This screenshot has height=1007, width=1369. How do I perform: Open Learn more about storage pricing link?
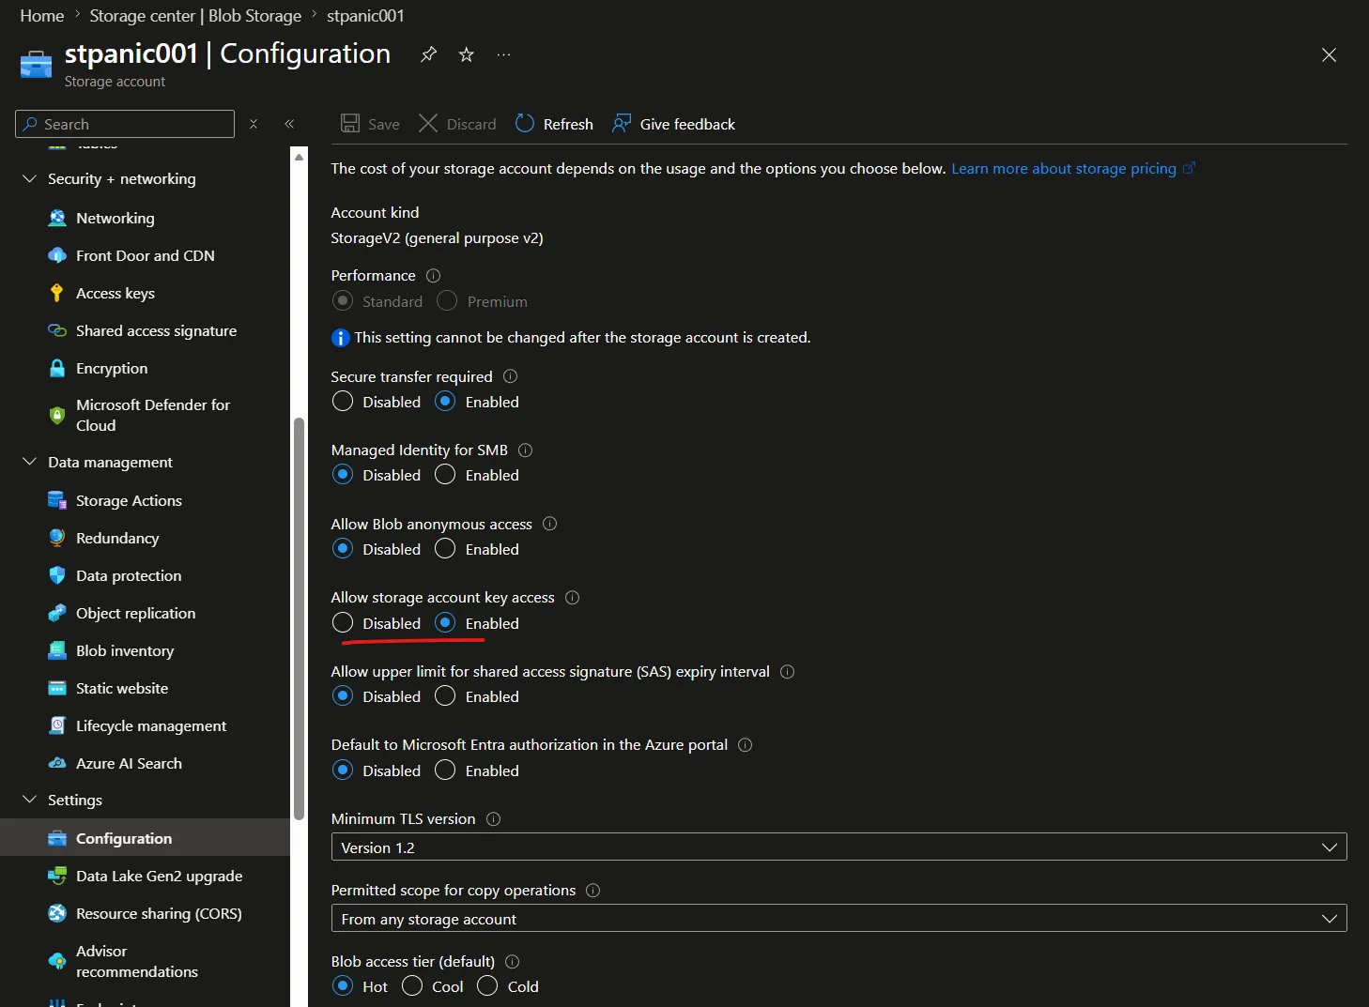[x=1073, y=169]
